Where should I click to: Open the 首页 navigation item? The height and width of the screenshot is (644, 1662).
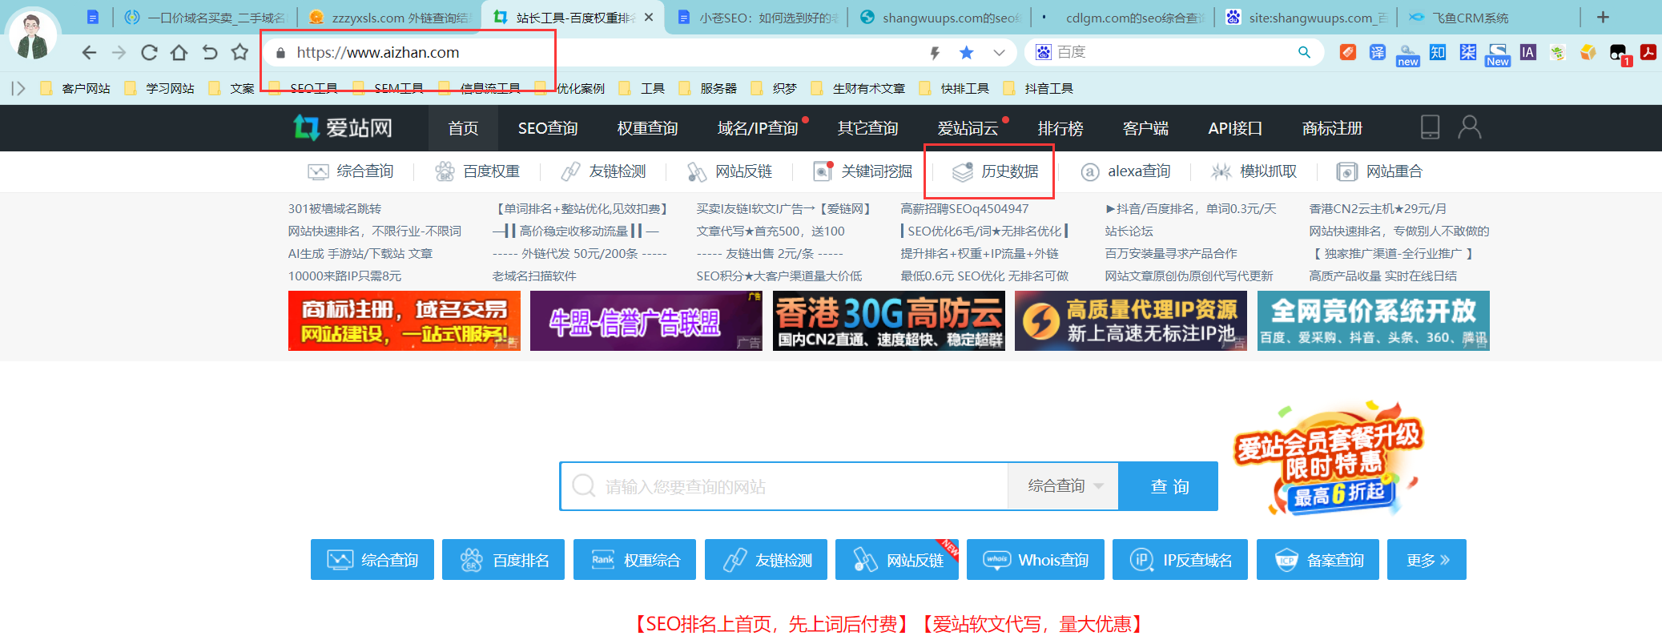click(x=463, y=128)
